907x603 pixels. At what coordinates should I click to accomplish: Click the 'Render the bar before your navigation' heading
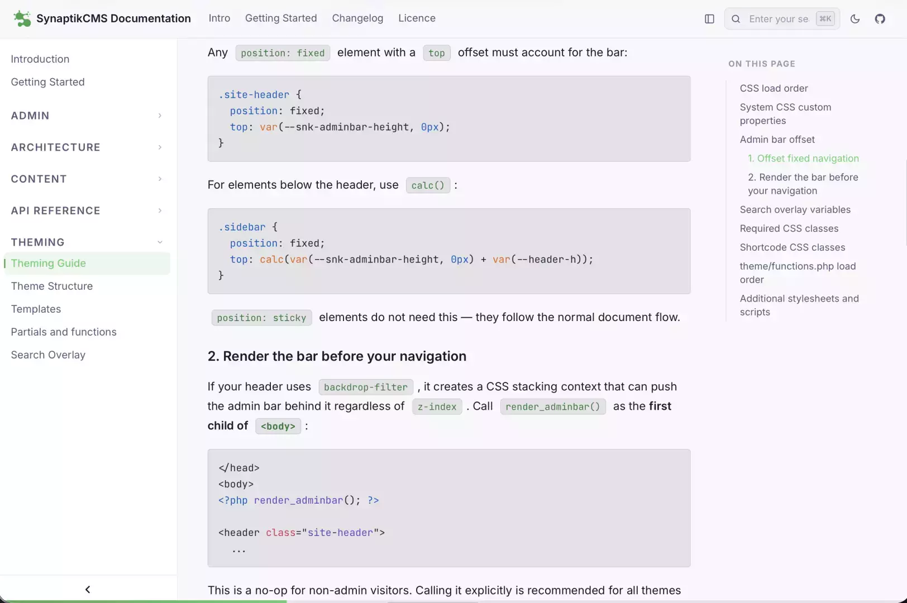[337, 356]
